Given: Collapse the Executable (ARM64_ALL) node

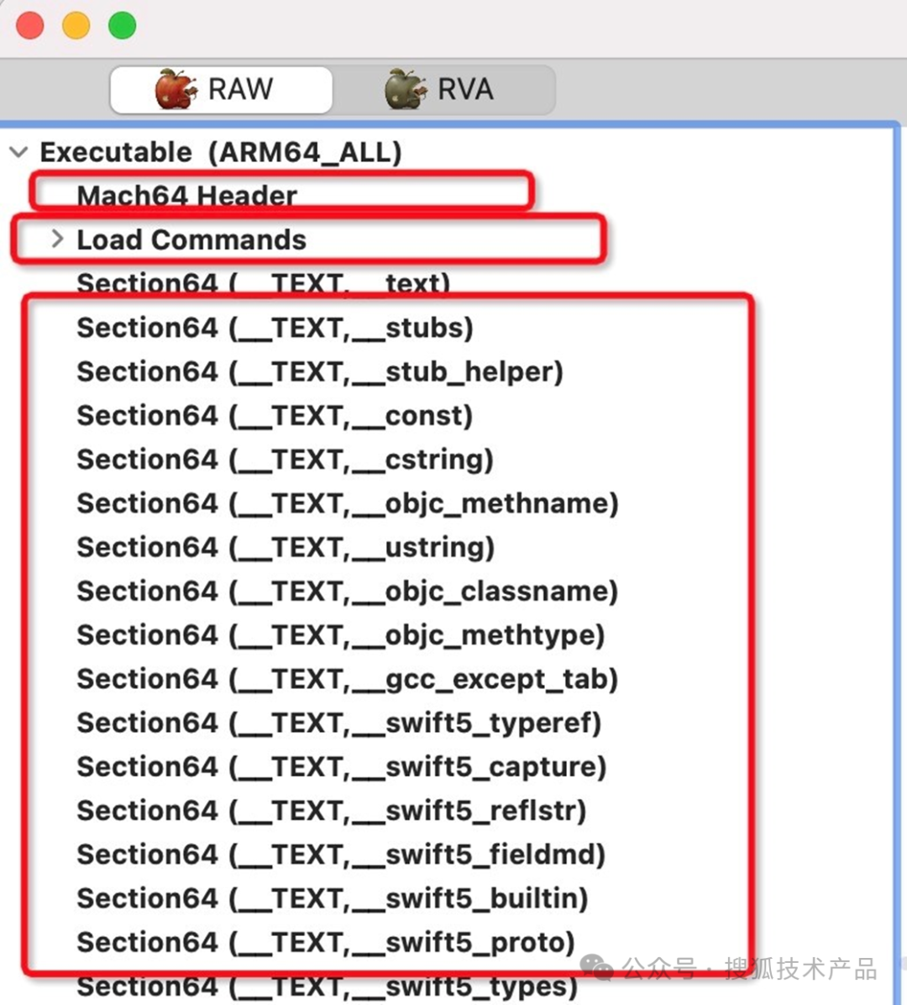Looking at the screenshot, I should 19,153.
